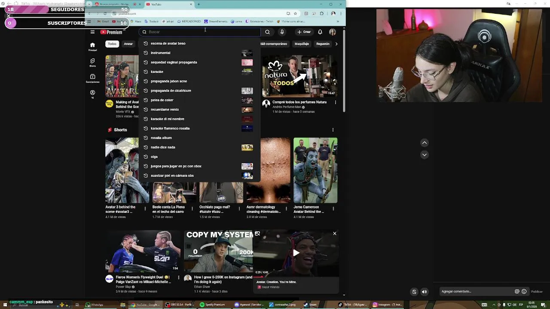550x309 pixels.
Task: Select the Todos filter chip
Action: tap(112, 44)
